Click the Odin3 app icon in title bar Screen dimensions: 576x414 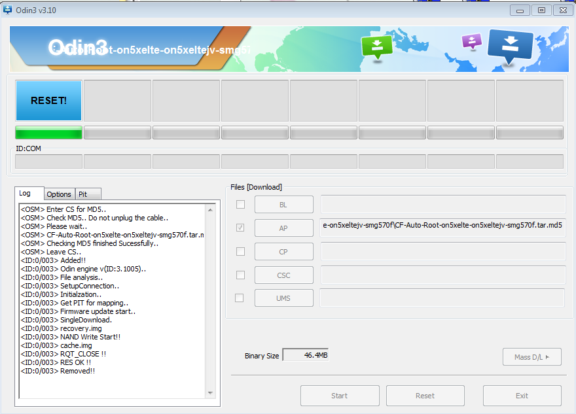coord(7,10)
